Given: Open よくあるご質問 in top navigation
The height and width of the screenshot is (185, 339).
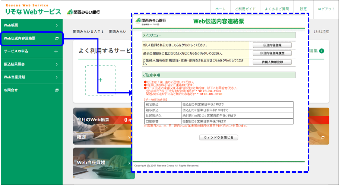Looking at the screenshot, I should click(277, 9).
